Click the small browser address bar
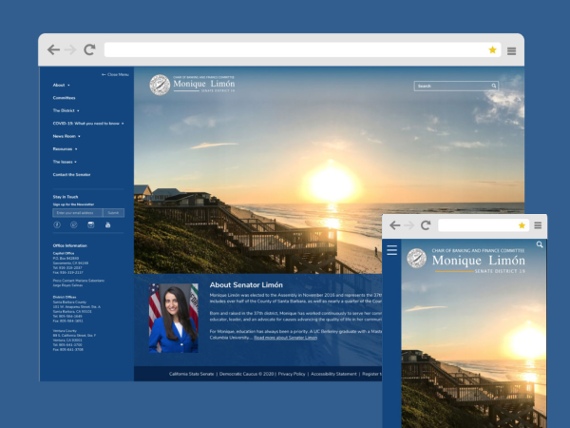The height and width of the screenshot is (428, 570). (x=483, y=225)
